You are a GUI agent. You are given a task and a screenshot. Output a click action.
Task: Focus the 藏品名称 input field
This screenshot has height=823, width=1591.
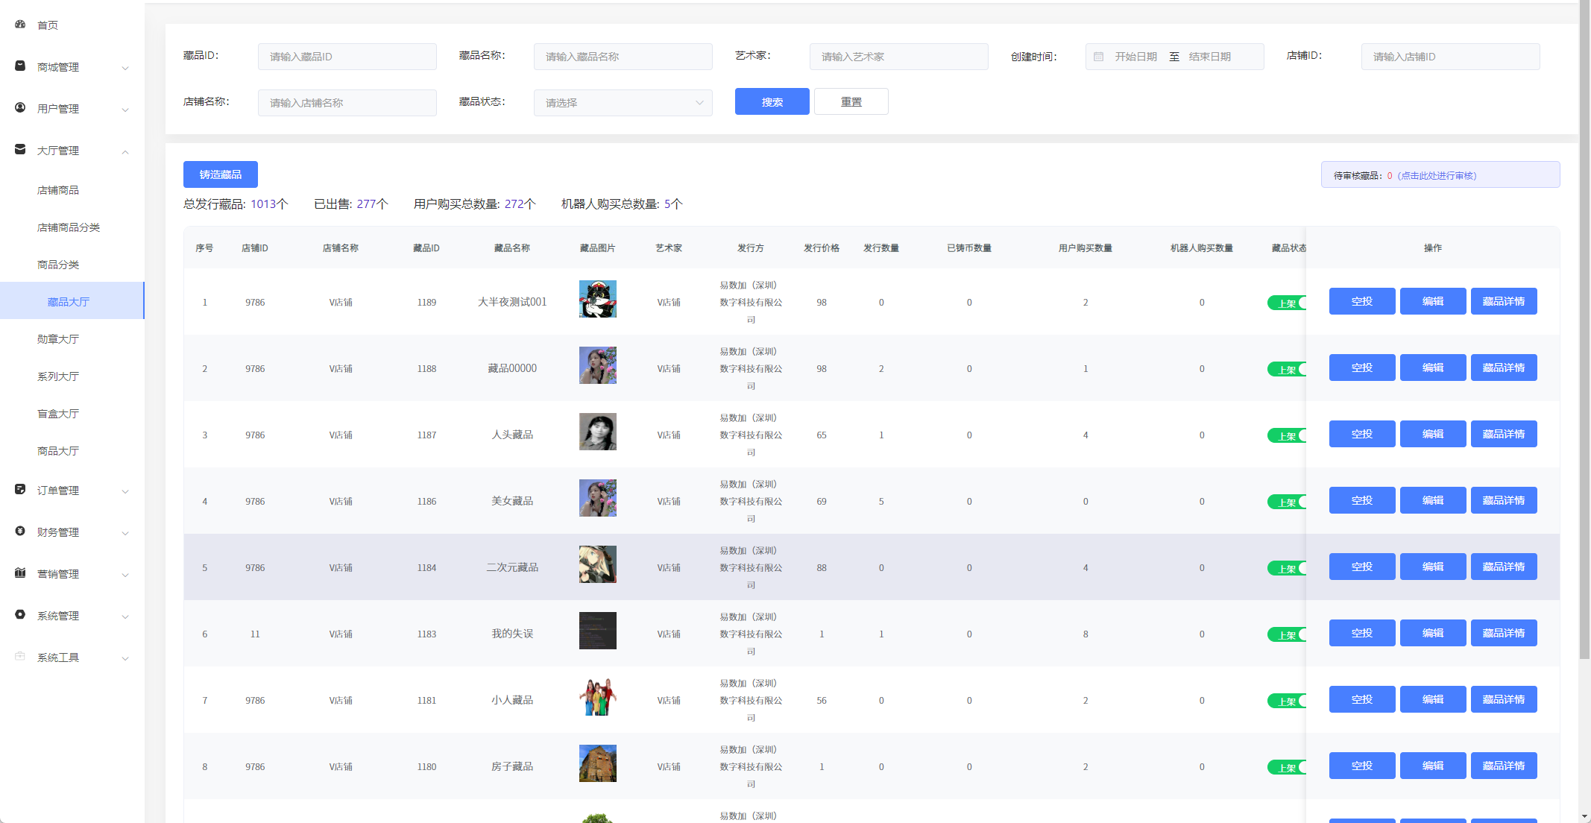pyautogui.click(x=623, y=57)
